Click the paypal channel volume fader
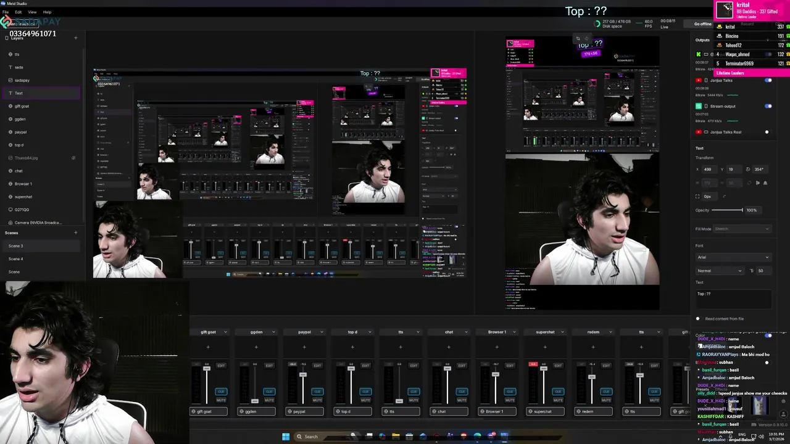 coord(302,375)
